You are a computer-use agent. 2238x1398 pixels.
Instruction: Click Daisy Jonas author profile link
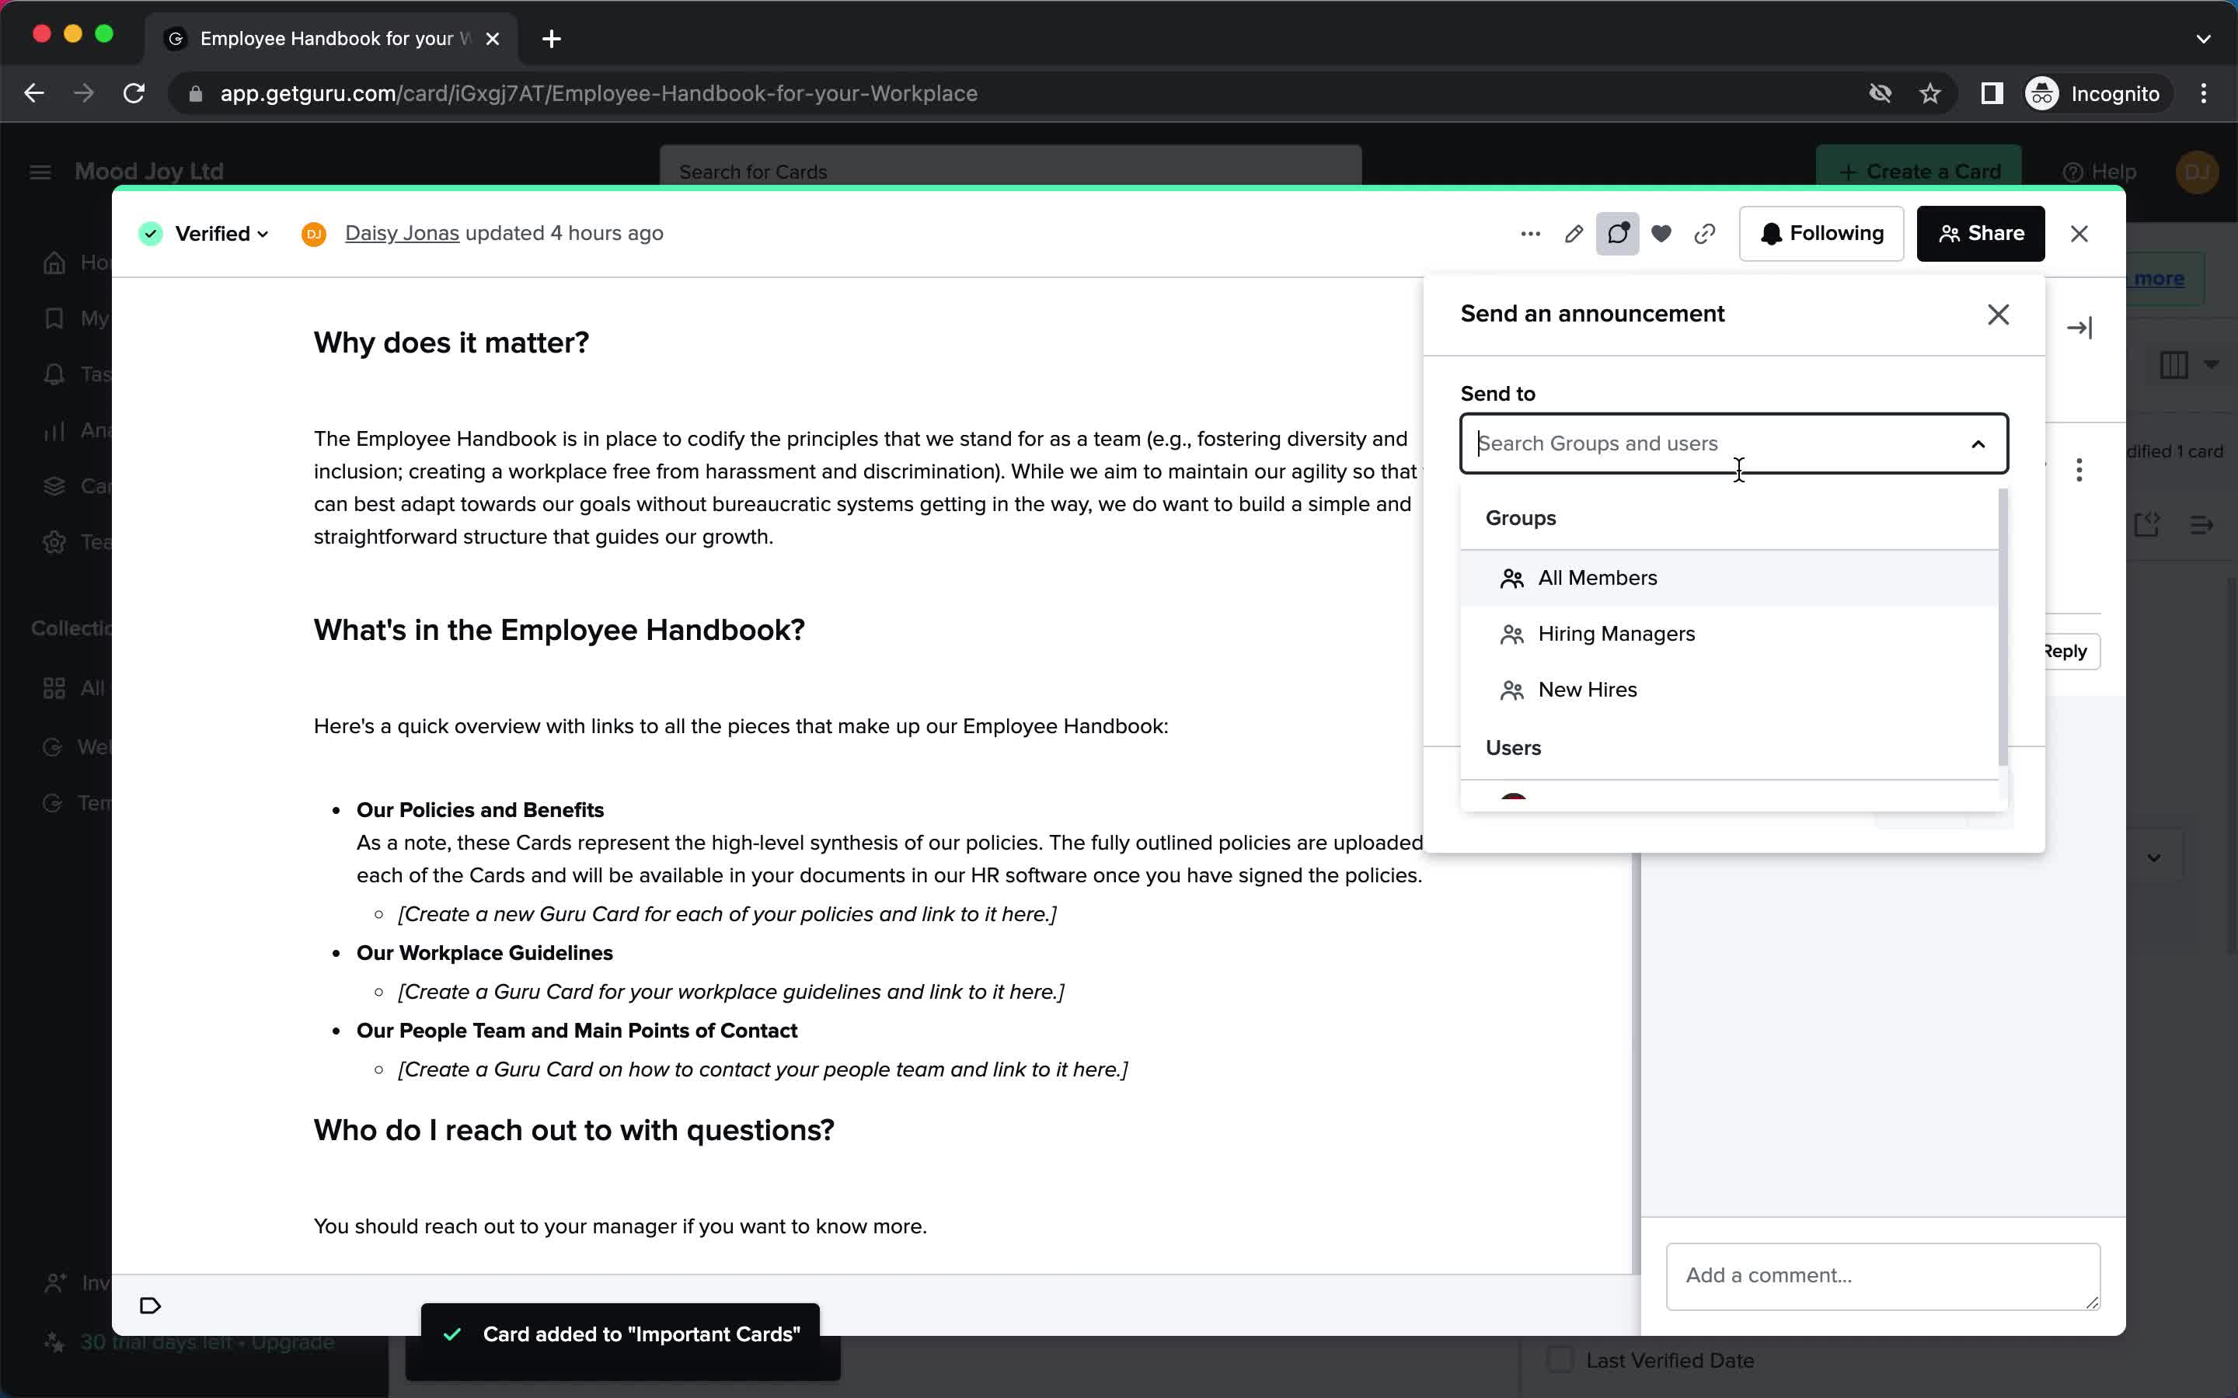point(399,232)
